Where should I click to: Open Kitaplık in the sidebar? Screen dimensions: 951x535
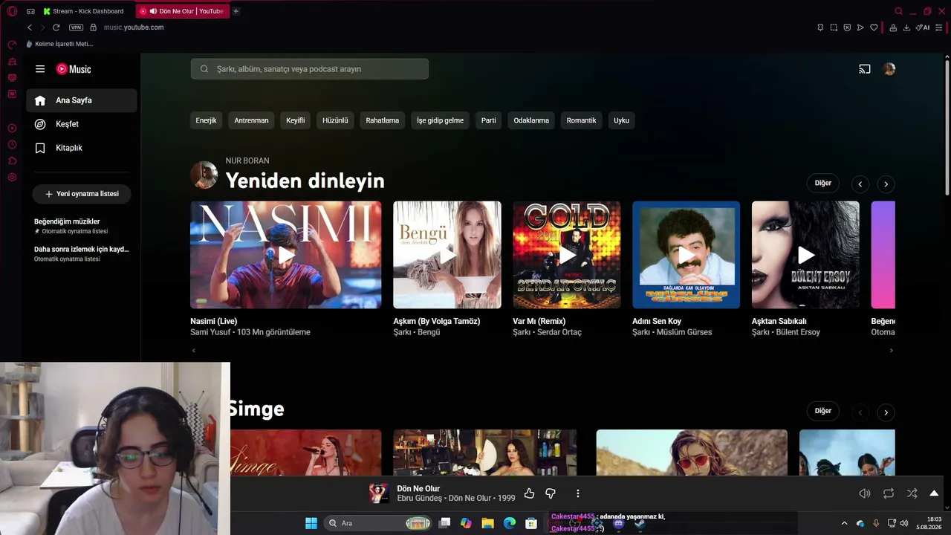(82, 148)
